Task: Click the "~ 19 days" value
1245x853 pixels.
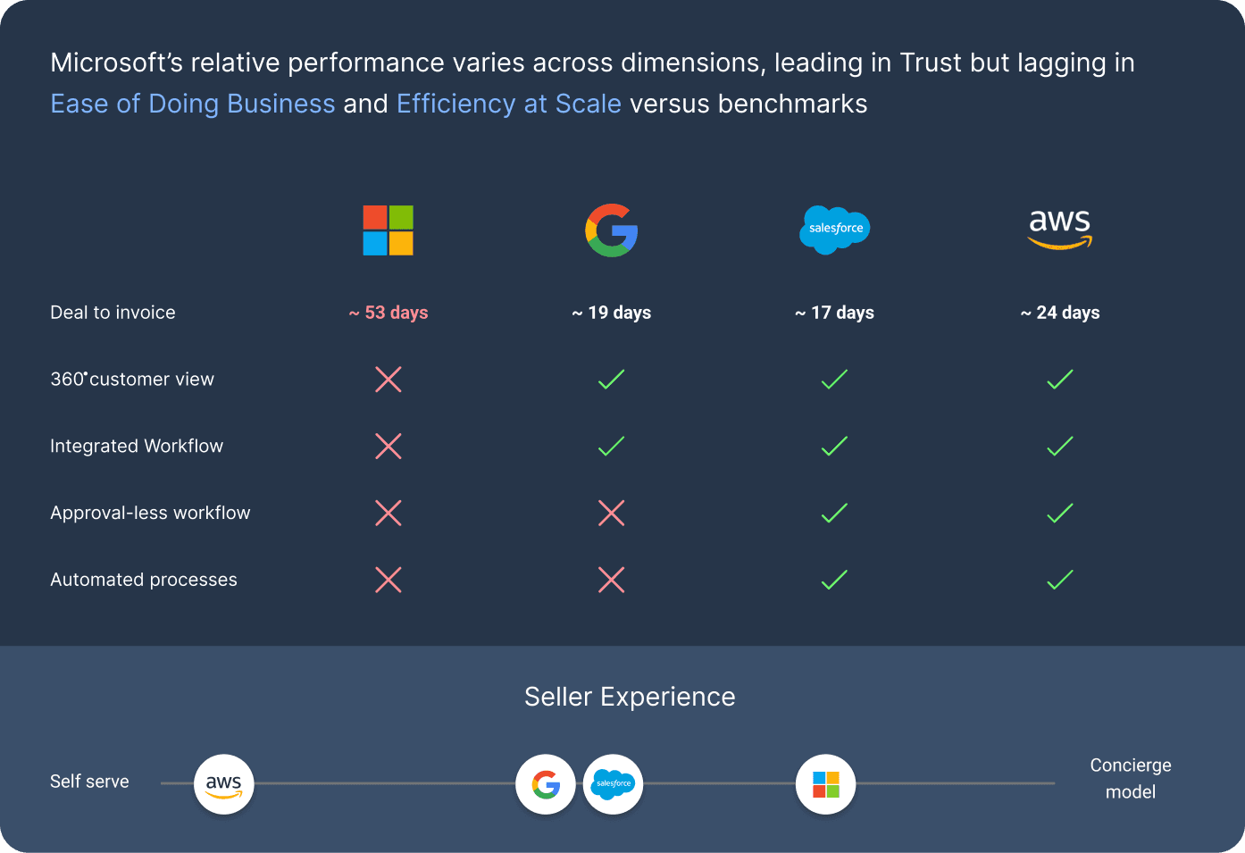Action: click(x=612, y=313)
